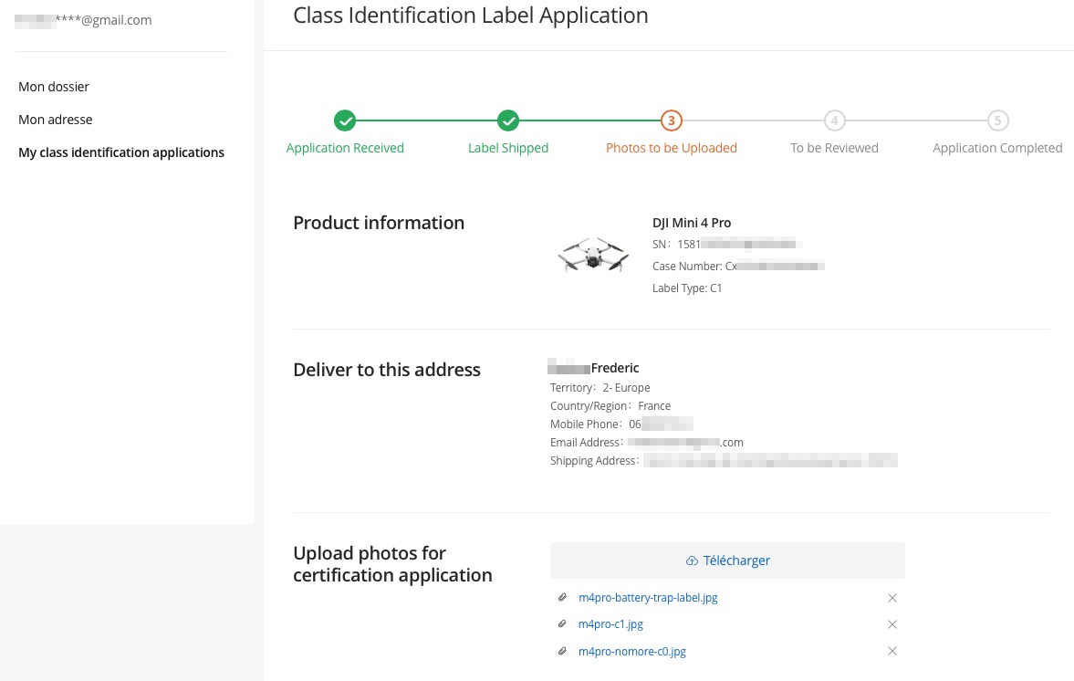Click the Product information heading

(379, 223)
